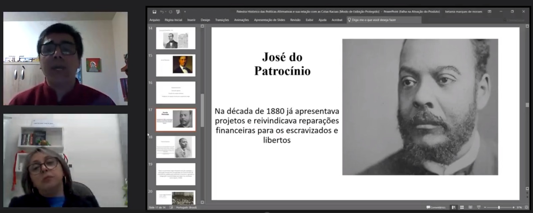Click the zoom slider handle

point(499,207)
